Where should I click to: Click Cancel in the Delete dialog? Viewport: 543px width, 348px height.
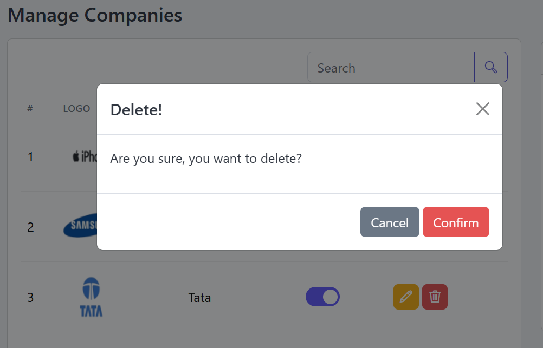pyautogui.click(x=390, y=222)
